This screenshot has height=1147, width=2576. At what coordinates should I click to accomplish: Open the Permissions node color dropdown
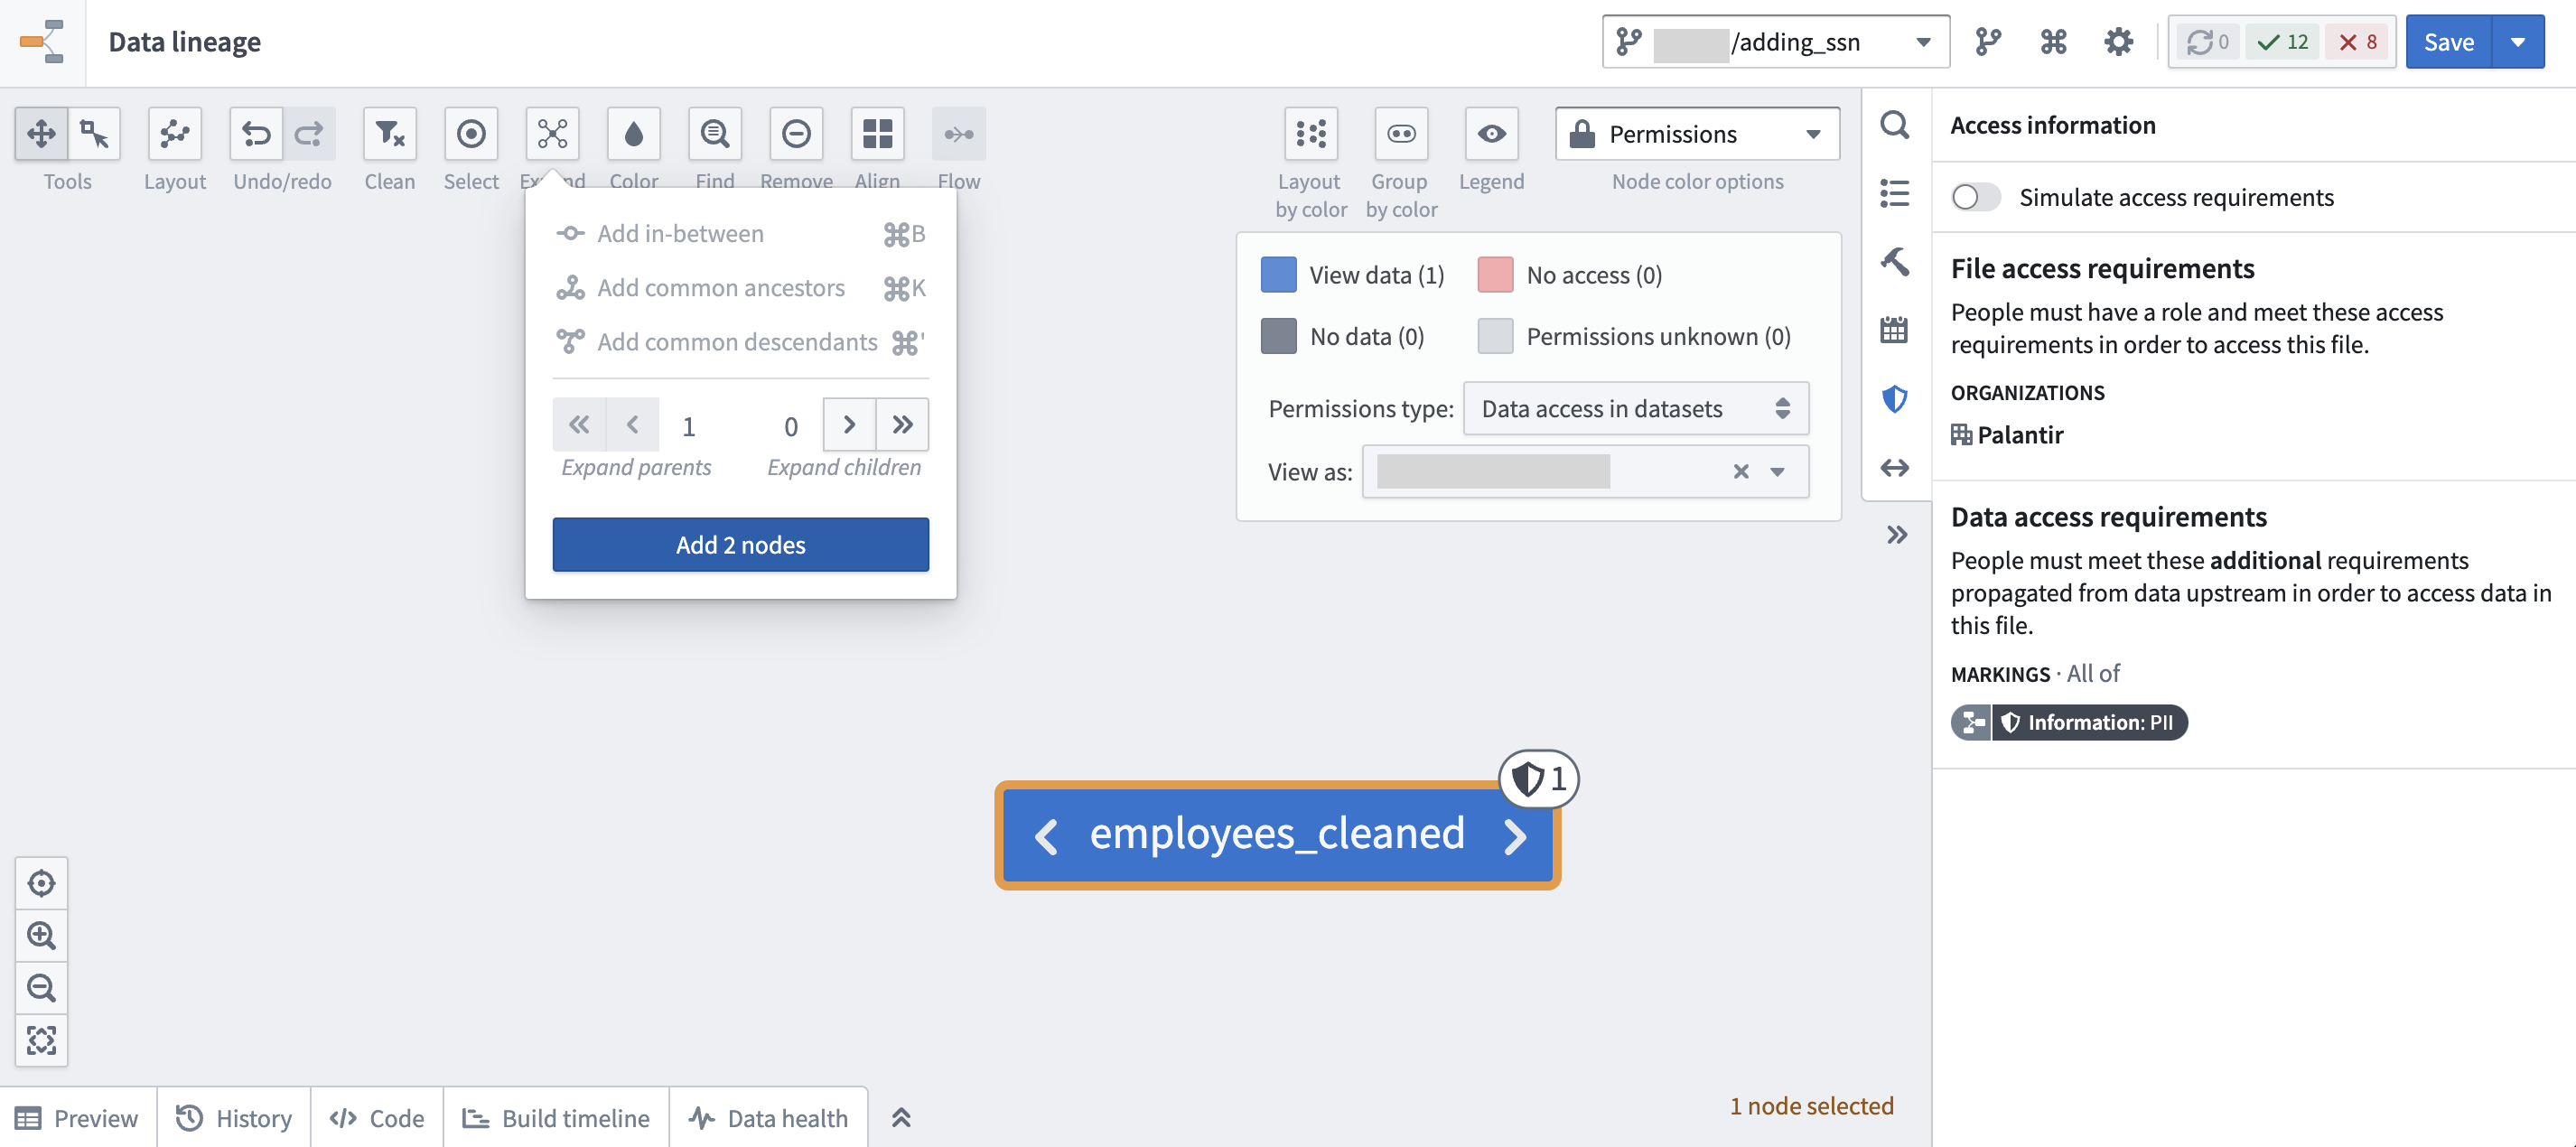click(1697, 133)
